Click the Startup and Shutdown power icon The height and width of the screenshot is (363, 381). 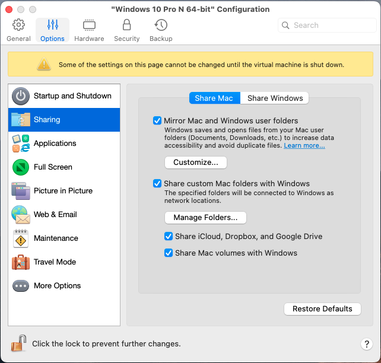(x=21, y=96)
